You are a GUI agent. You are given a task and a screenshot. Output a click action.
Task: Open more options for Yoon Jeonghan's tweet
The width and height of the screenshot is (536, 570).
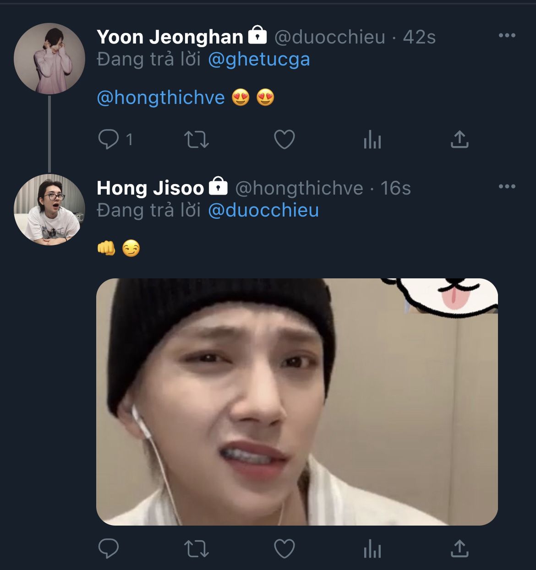(x=507, y=36)
